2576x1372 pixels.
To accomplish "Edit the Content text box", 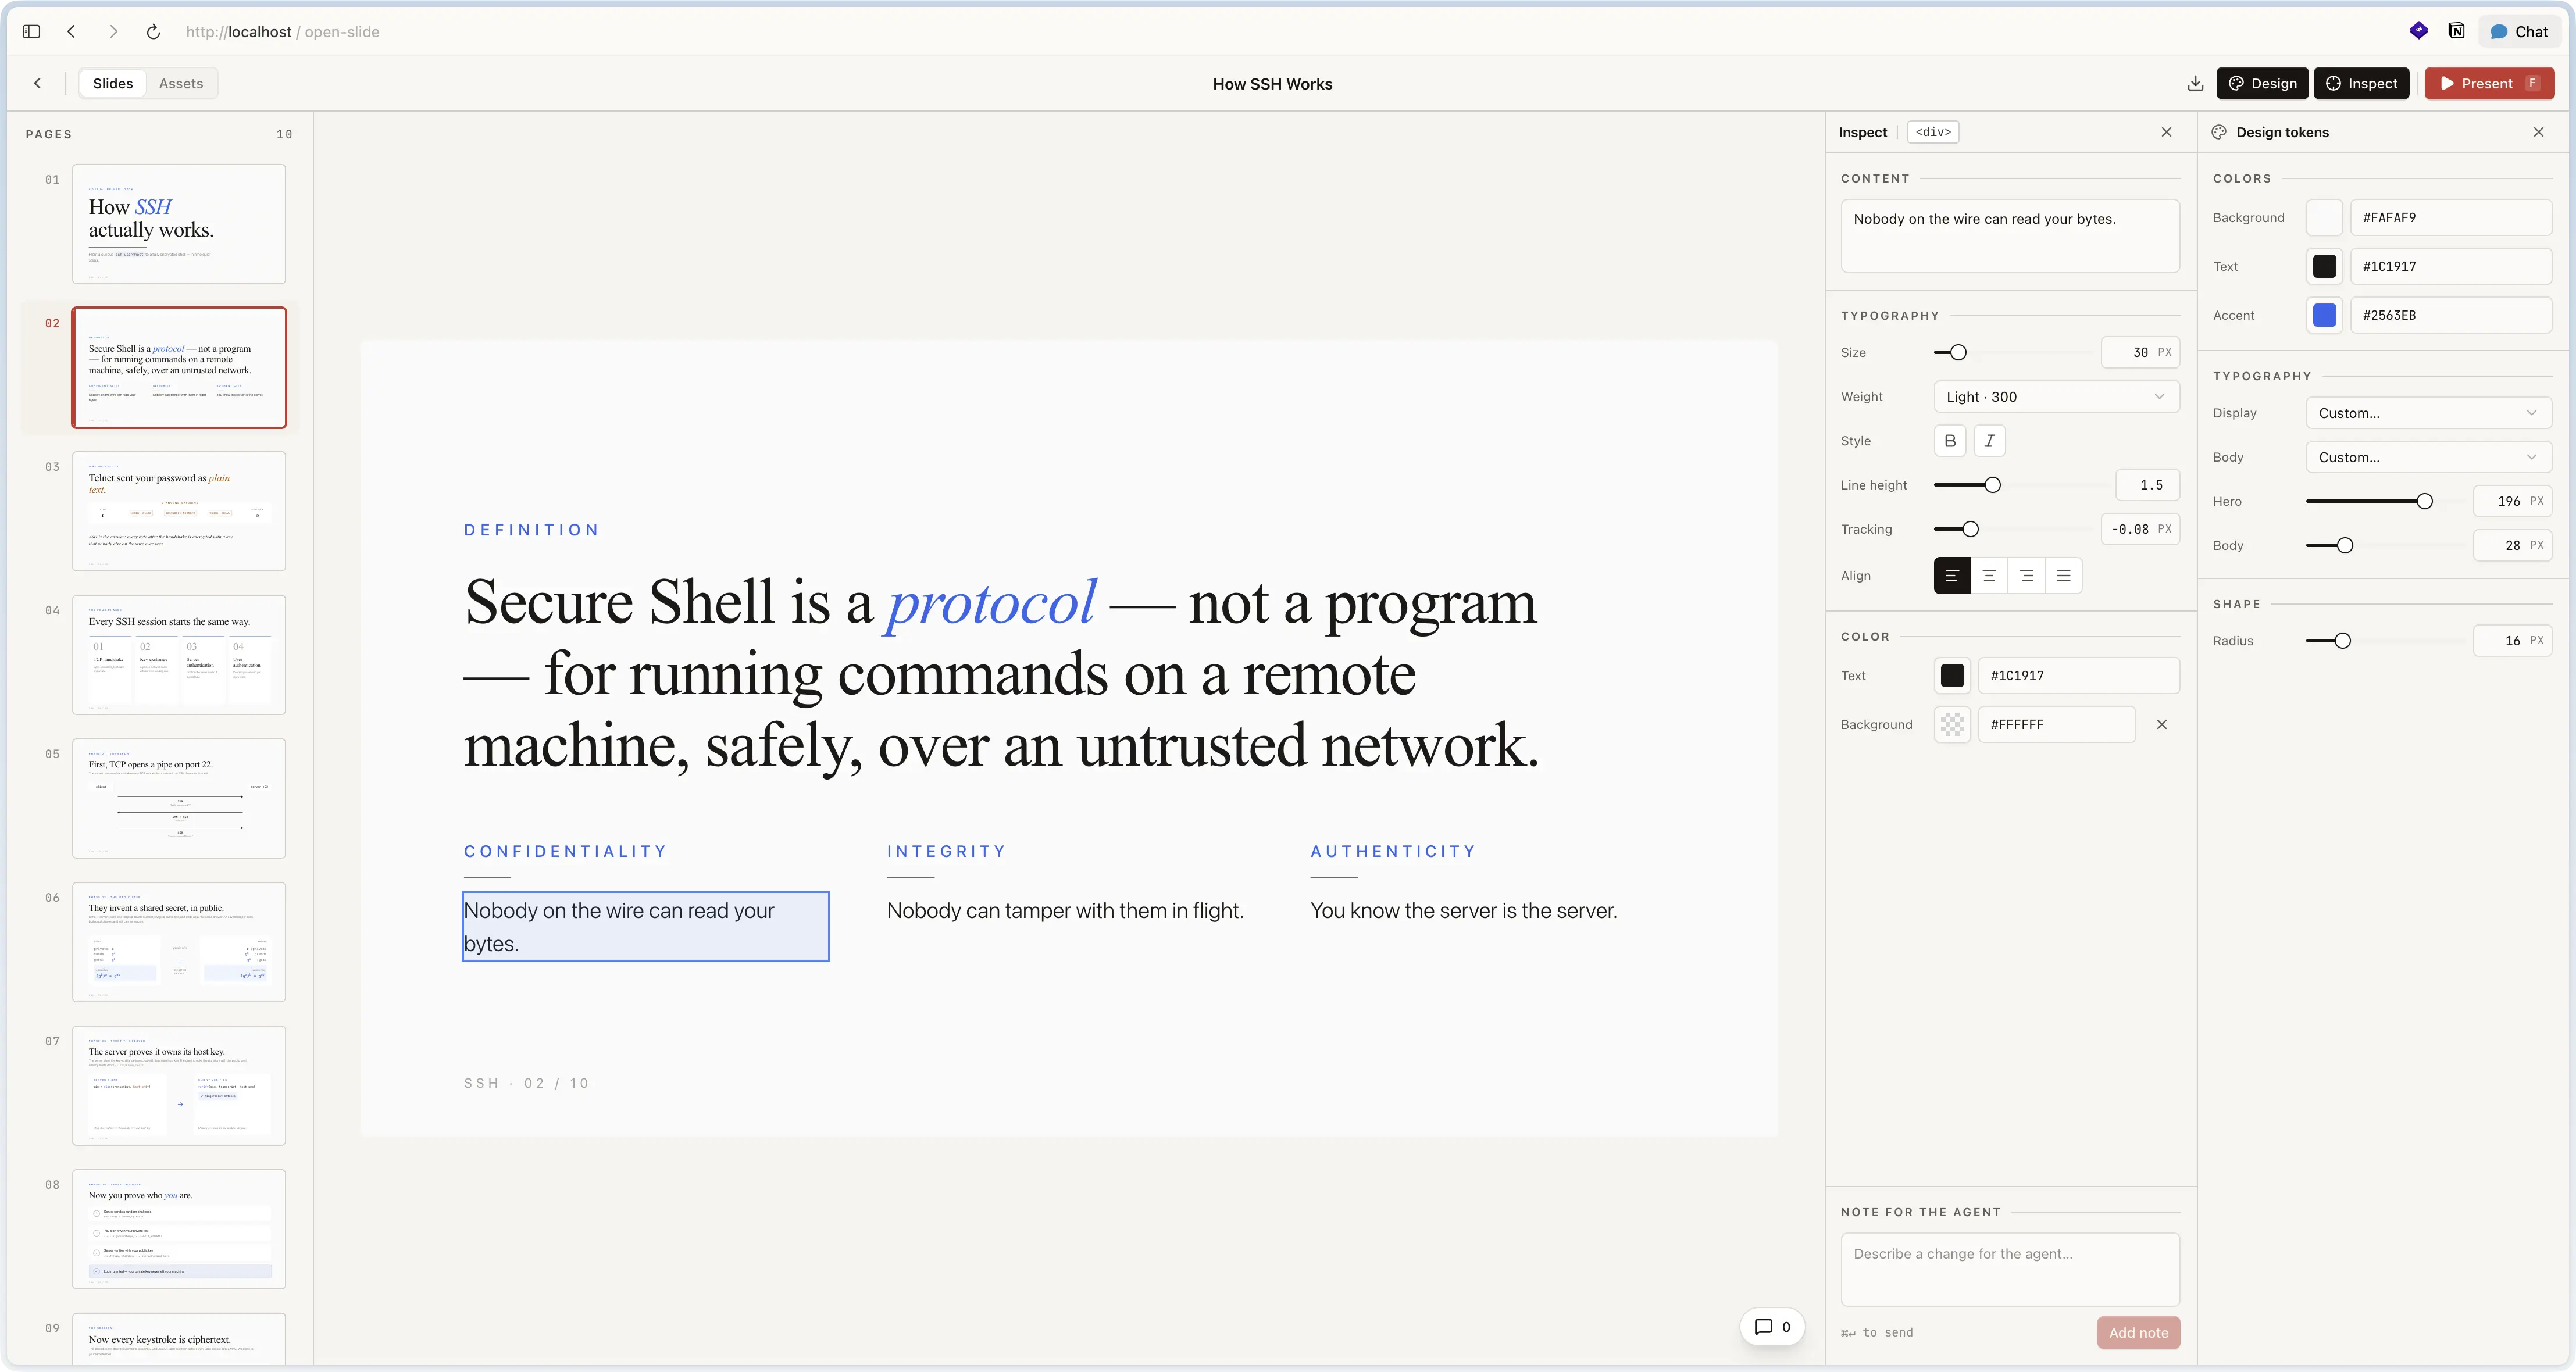I will (2010, 236).
